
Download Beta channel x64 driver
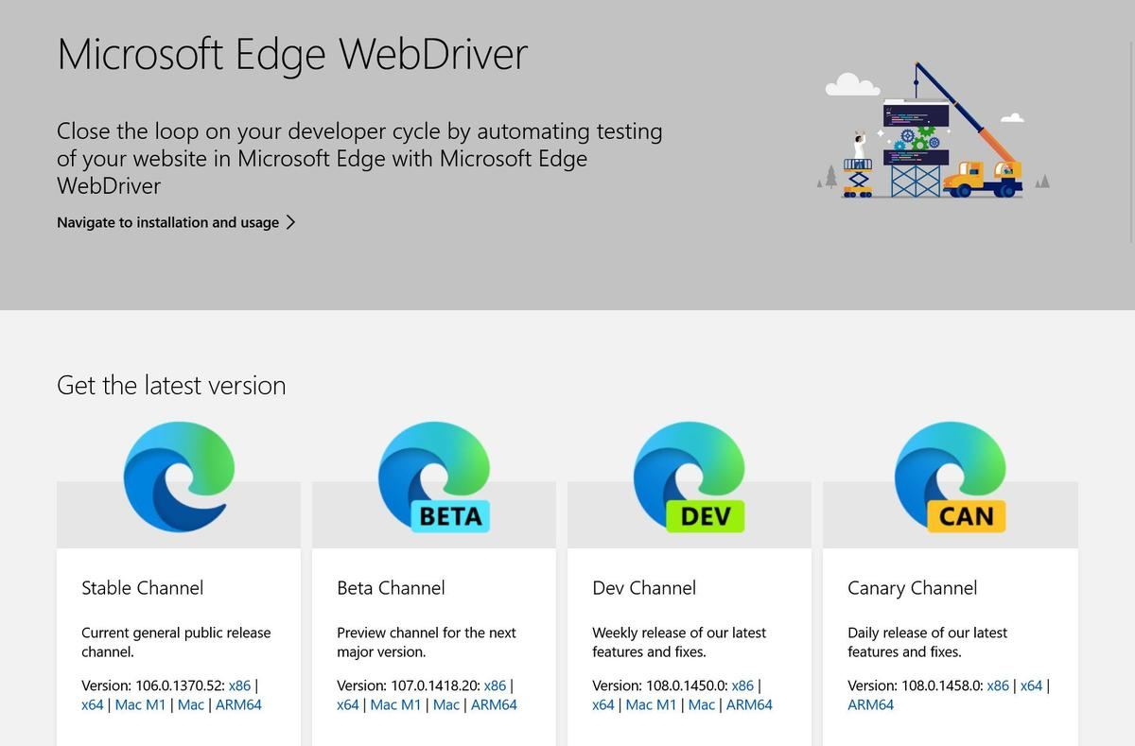click(x=348, y=704)
